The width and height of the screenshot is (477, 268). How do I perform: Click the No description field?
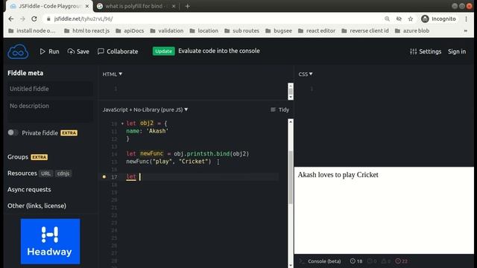pyautogui.click(x=50, y=110)
